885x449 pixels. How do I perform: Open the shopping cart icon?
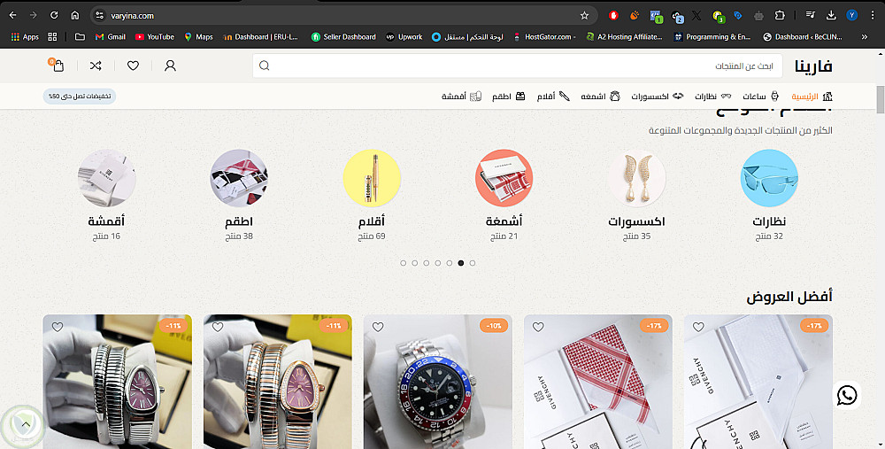pyautogui.click(x=57, y=66)
